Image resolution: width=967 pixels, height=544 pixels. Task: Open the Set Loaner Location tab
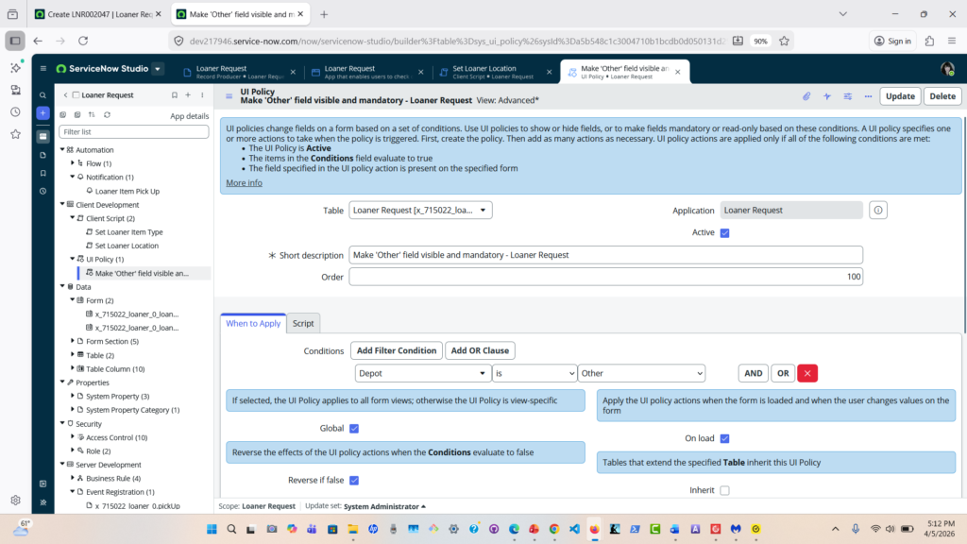point(489,72)
